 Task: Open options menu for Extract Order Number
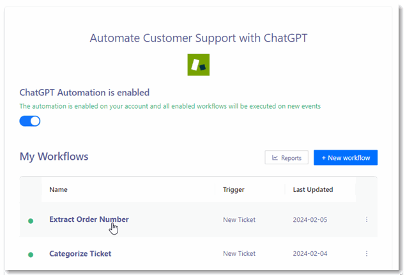367,219
